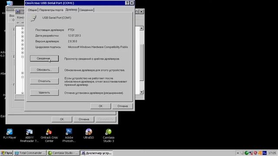Switch to Total Commander in taskbar

coord(30,153)
